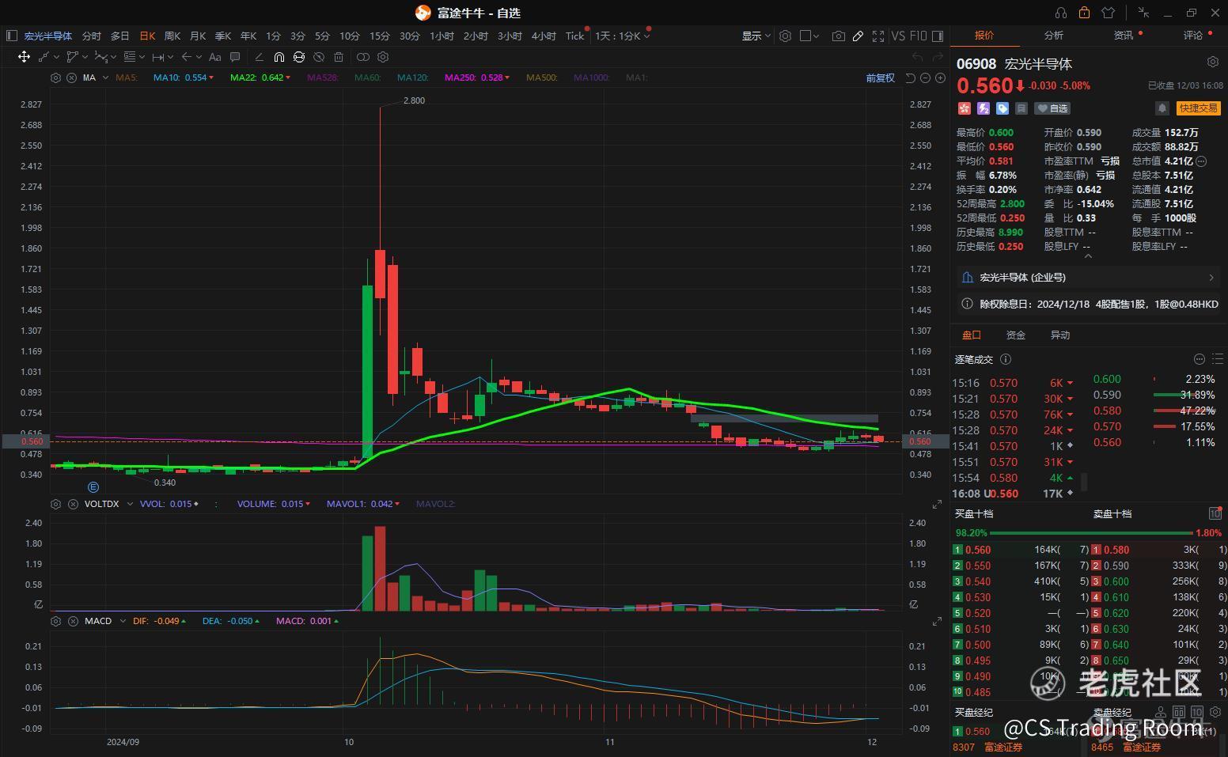Viewport: 1228px width, 757px height.
Task: Click the VS compare button
Action: [898, 36]
